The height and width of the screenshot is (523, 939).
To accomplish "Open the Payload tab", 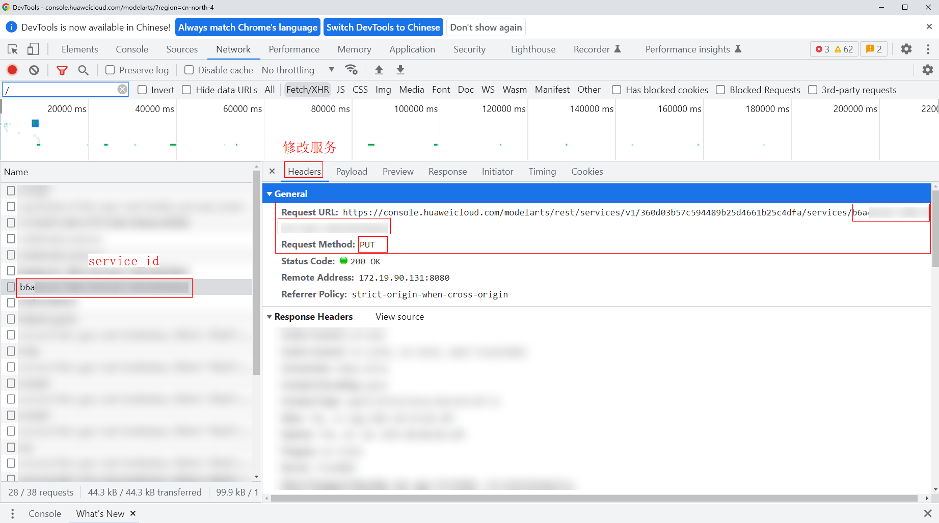I will 352,172.
